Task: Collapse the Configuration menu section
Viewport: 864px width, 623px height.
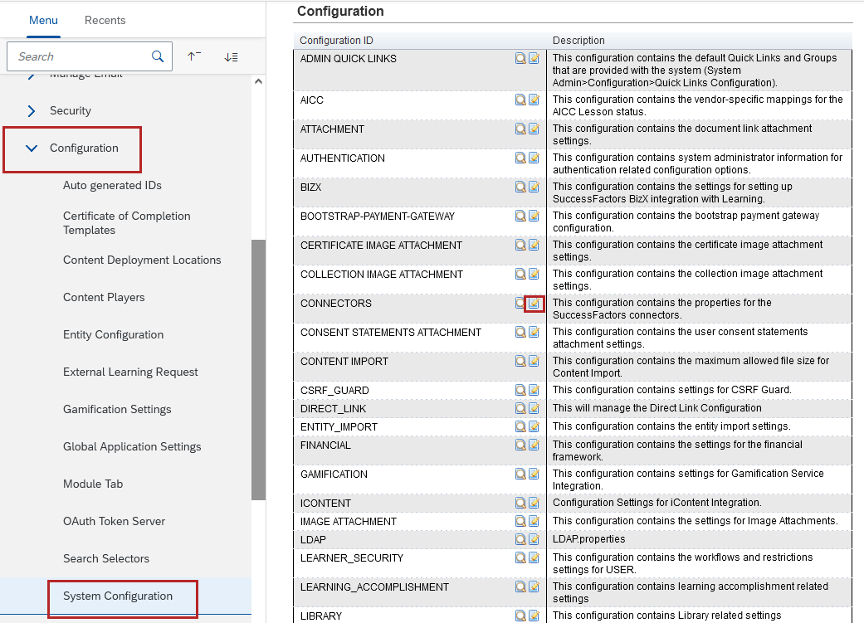Action: pos(32,148)
